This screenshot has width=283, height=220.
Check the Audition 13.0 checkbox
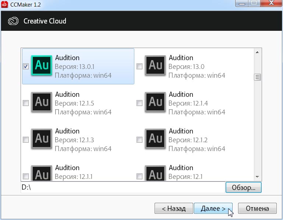[139, 66]
